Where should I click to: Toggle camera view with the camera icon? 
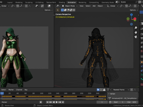[136, 37]
